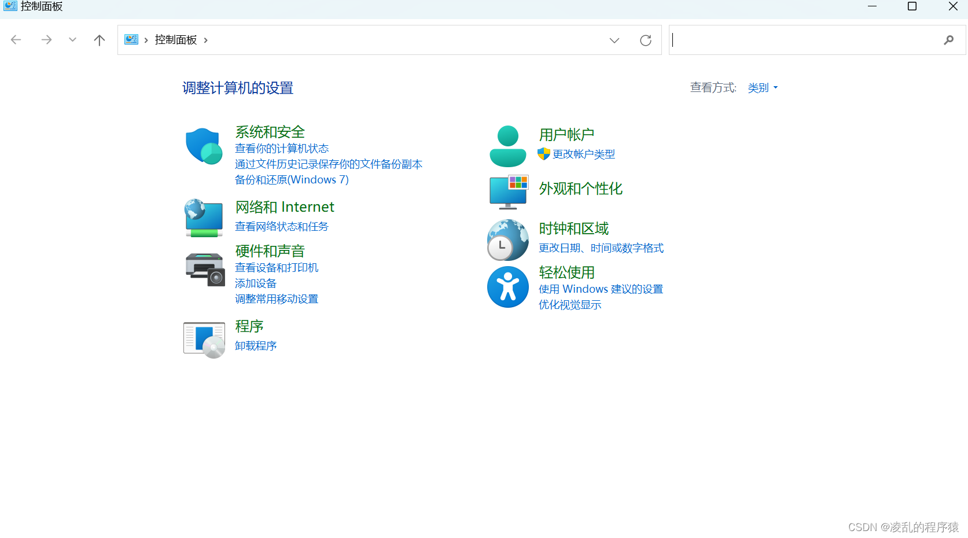
Task: Open the 网络和 Internet heading link
Action: (285, 207)
